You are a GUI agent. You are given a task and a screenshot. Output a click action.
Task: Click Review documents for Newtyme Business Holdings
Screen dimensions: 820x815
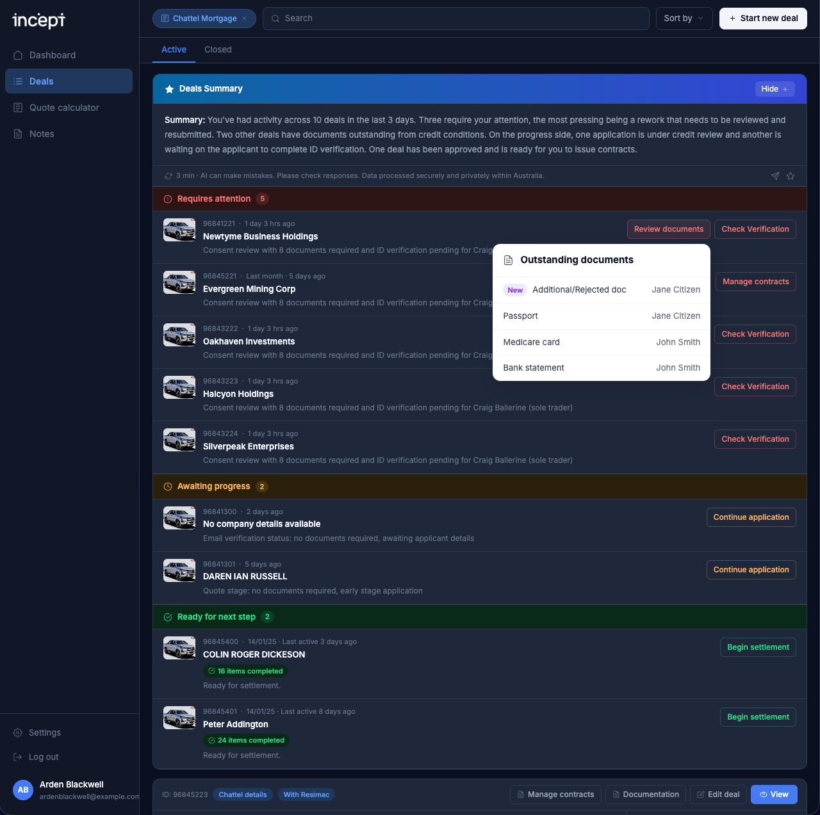[668, 229]
